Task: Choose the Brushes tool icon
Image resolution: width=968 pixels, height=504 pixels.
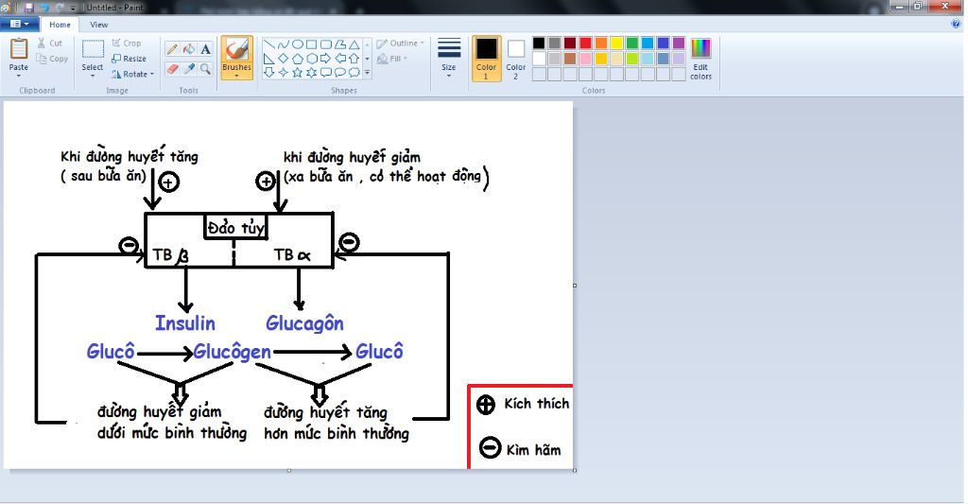Action: 237,49
